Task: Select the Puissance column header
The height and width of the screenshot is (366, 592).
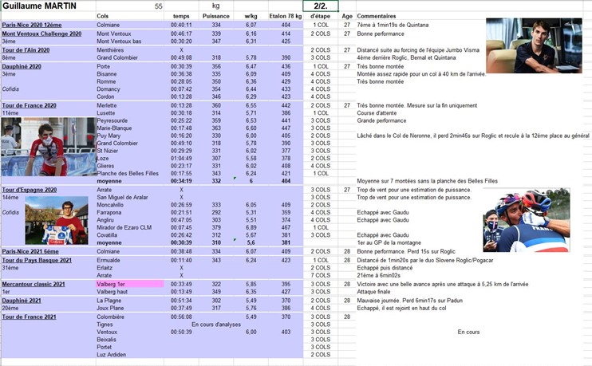Action: (x=216, y=16)
